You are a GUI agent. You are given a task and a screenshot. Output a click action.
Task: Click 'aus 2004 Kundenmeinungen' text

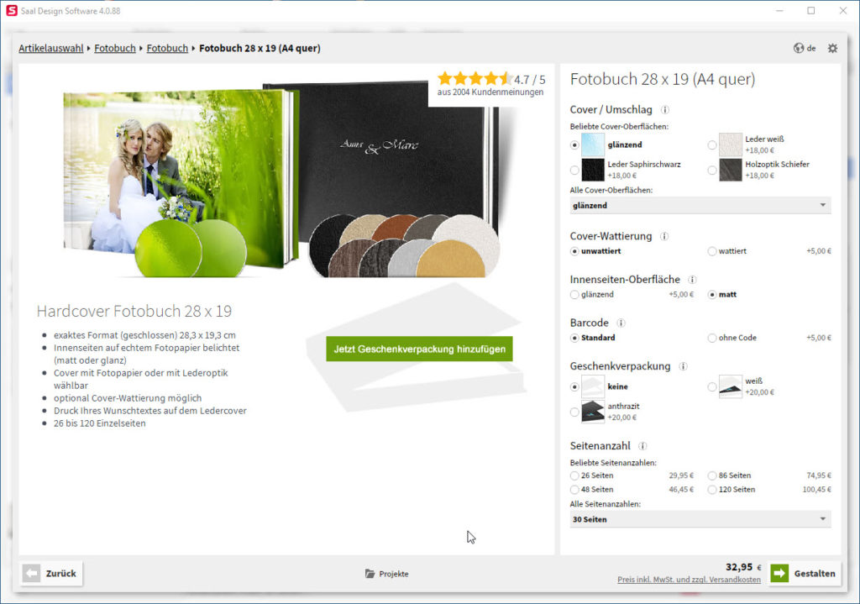click(x=490, y=92)
